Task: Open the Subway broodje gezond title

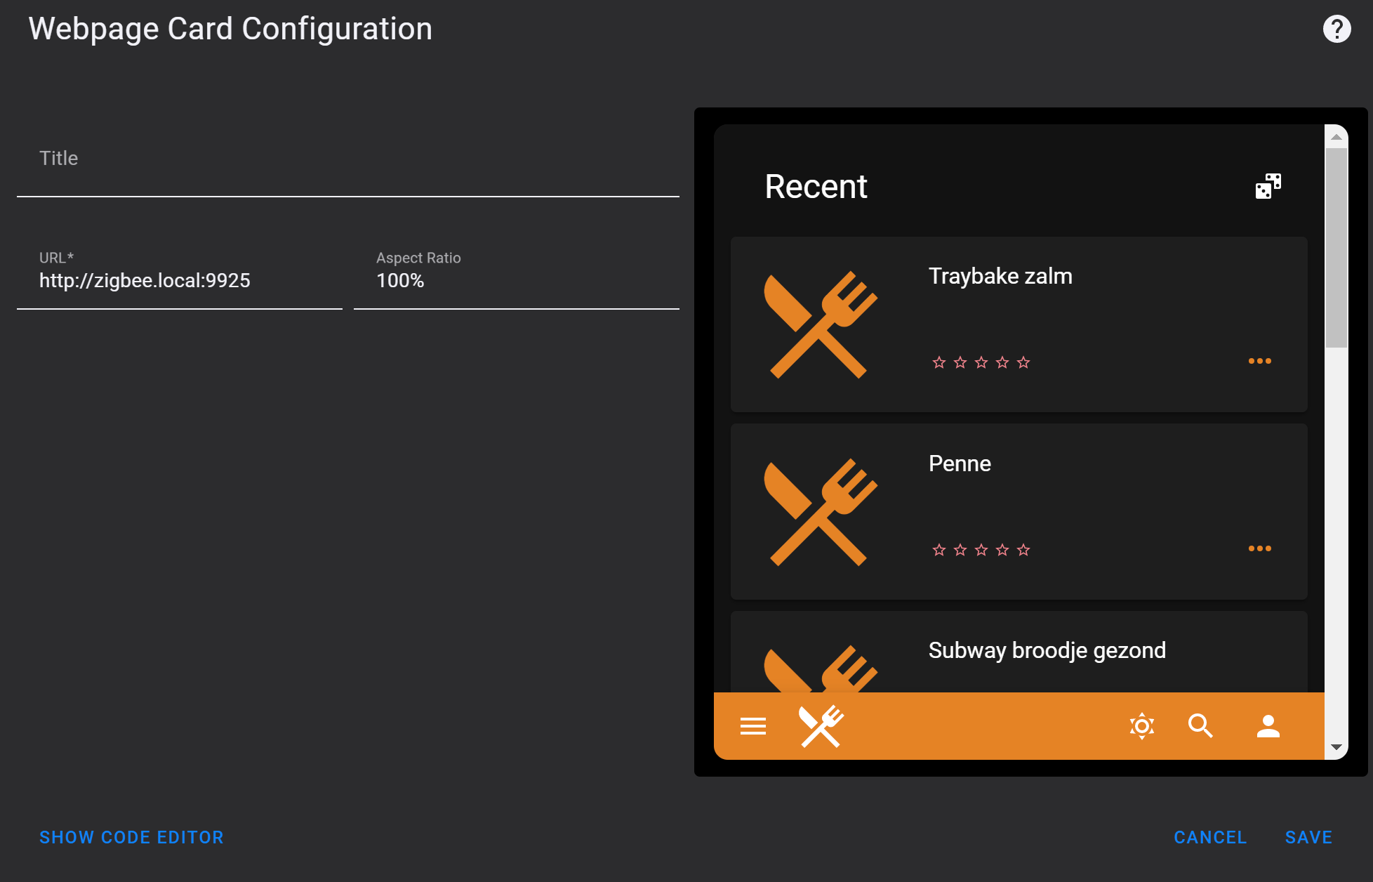Action: point(1047,650)
